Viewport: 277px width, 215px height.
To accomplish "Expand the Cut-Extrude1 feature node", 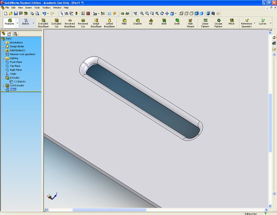I will (x=3, y=86).
